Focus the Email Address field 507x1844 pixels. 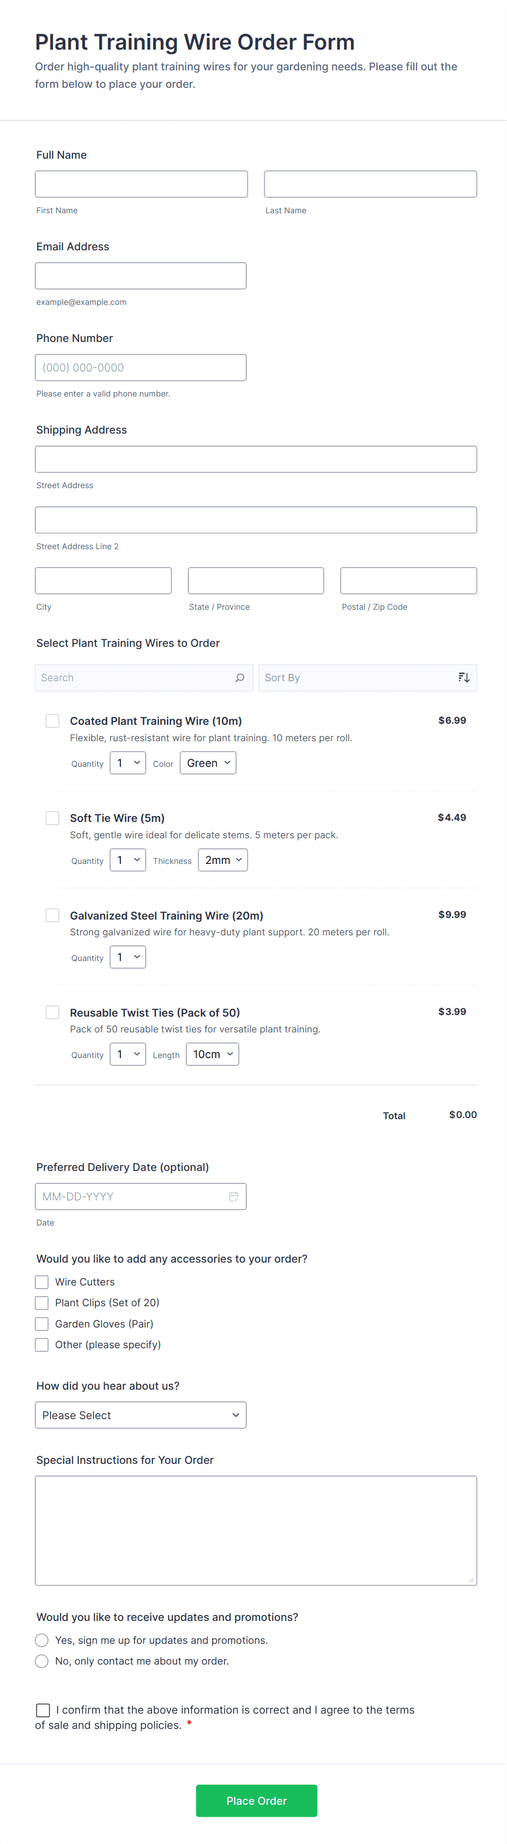click(141, 275)
